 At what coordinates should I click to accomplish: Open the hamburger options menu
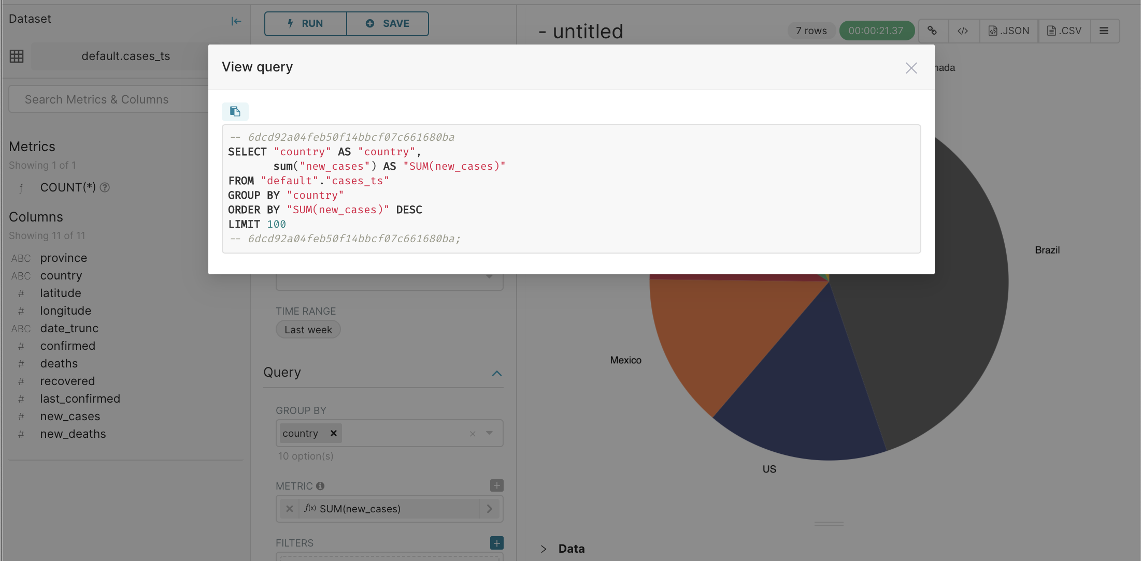tap(1104, 31)
